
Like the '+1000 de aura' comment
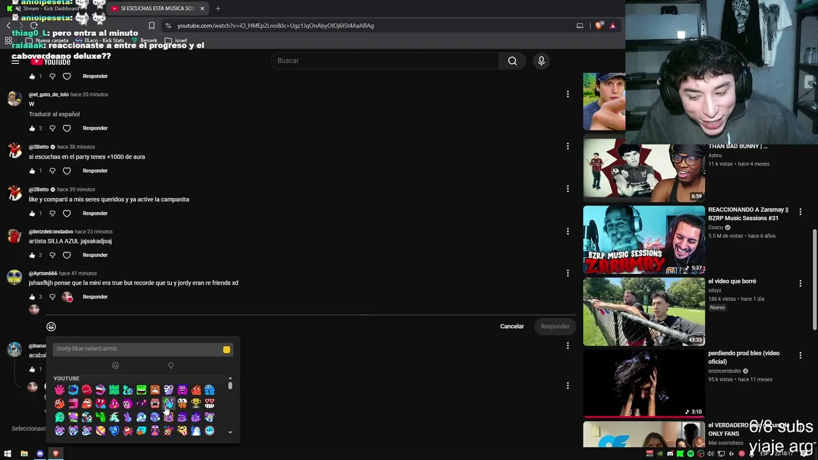pyautogui.click(x=32, y=171)
